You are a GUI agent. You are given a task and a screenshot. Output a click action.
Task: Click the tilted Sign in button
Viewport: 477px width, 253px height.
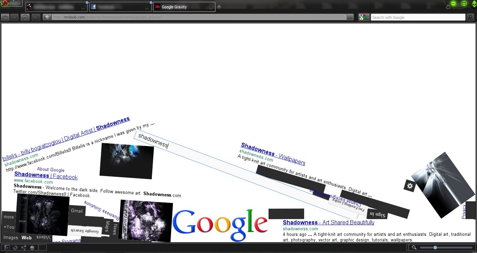pyautogui.click(x=377, y=214)
